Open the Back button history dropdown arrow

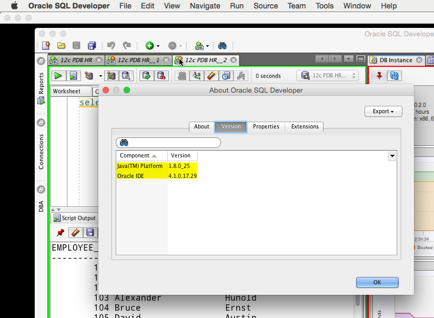click(158, 46)
